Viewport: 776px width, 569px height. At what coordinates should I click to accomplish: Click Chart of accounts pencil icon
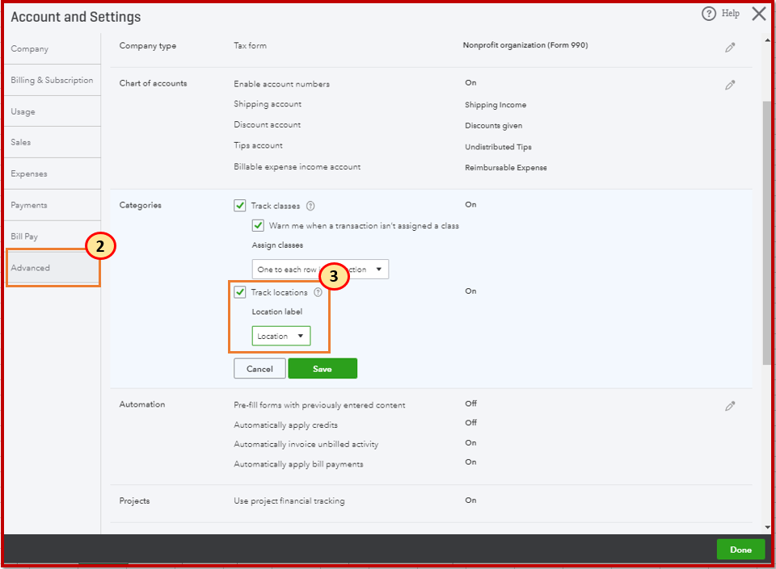click(730, 85)
